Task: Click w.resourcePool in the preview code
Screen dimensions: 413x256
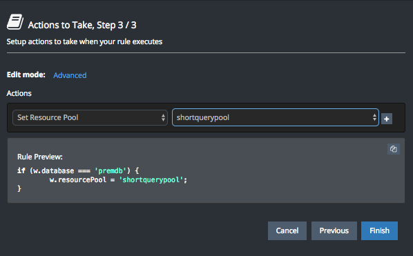Action: pyautogui.click(x=78, y=180)
